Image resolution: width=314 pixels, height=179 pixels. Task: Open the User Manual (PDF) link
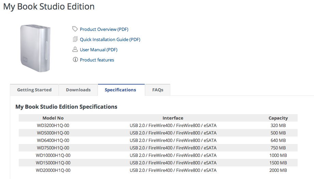tap(99, 50)
